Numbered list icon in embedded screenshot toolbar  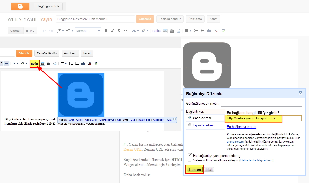click(71, 63)
